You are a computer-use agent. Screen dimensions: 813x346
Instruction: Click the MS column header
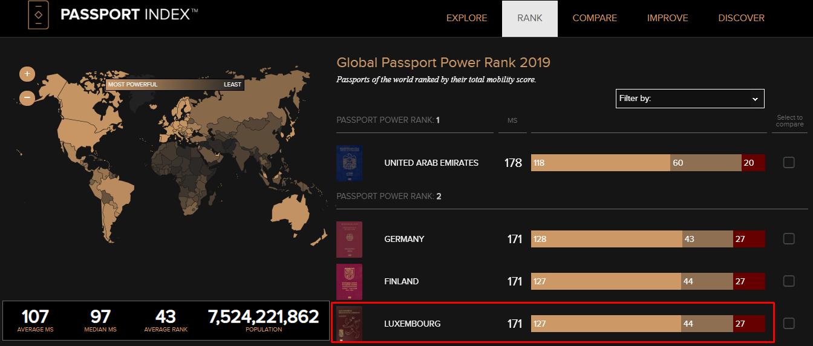[512, 120]
